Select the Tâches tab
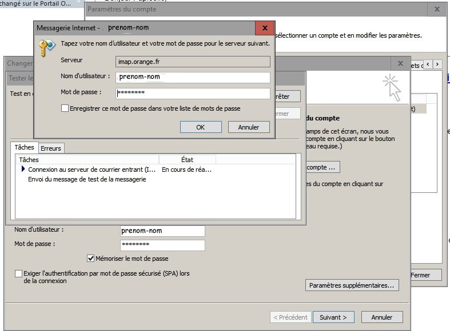This screenshot has height=331, width=450. [x=25, y=148]
